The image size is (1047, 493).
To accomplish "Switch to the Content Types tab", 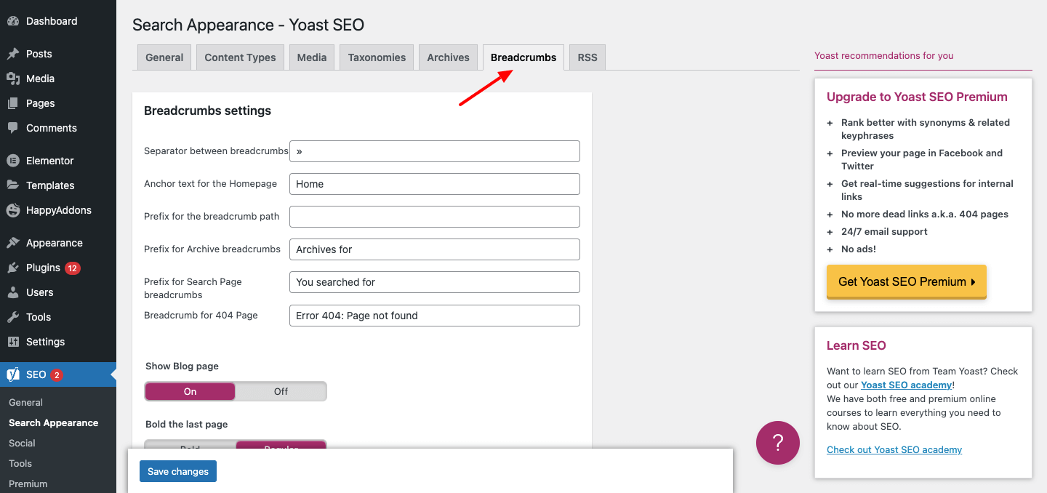I will tap(240, 57).
